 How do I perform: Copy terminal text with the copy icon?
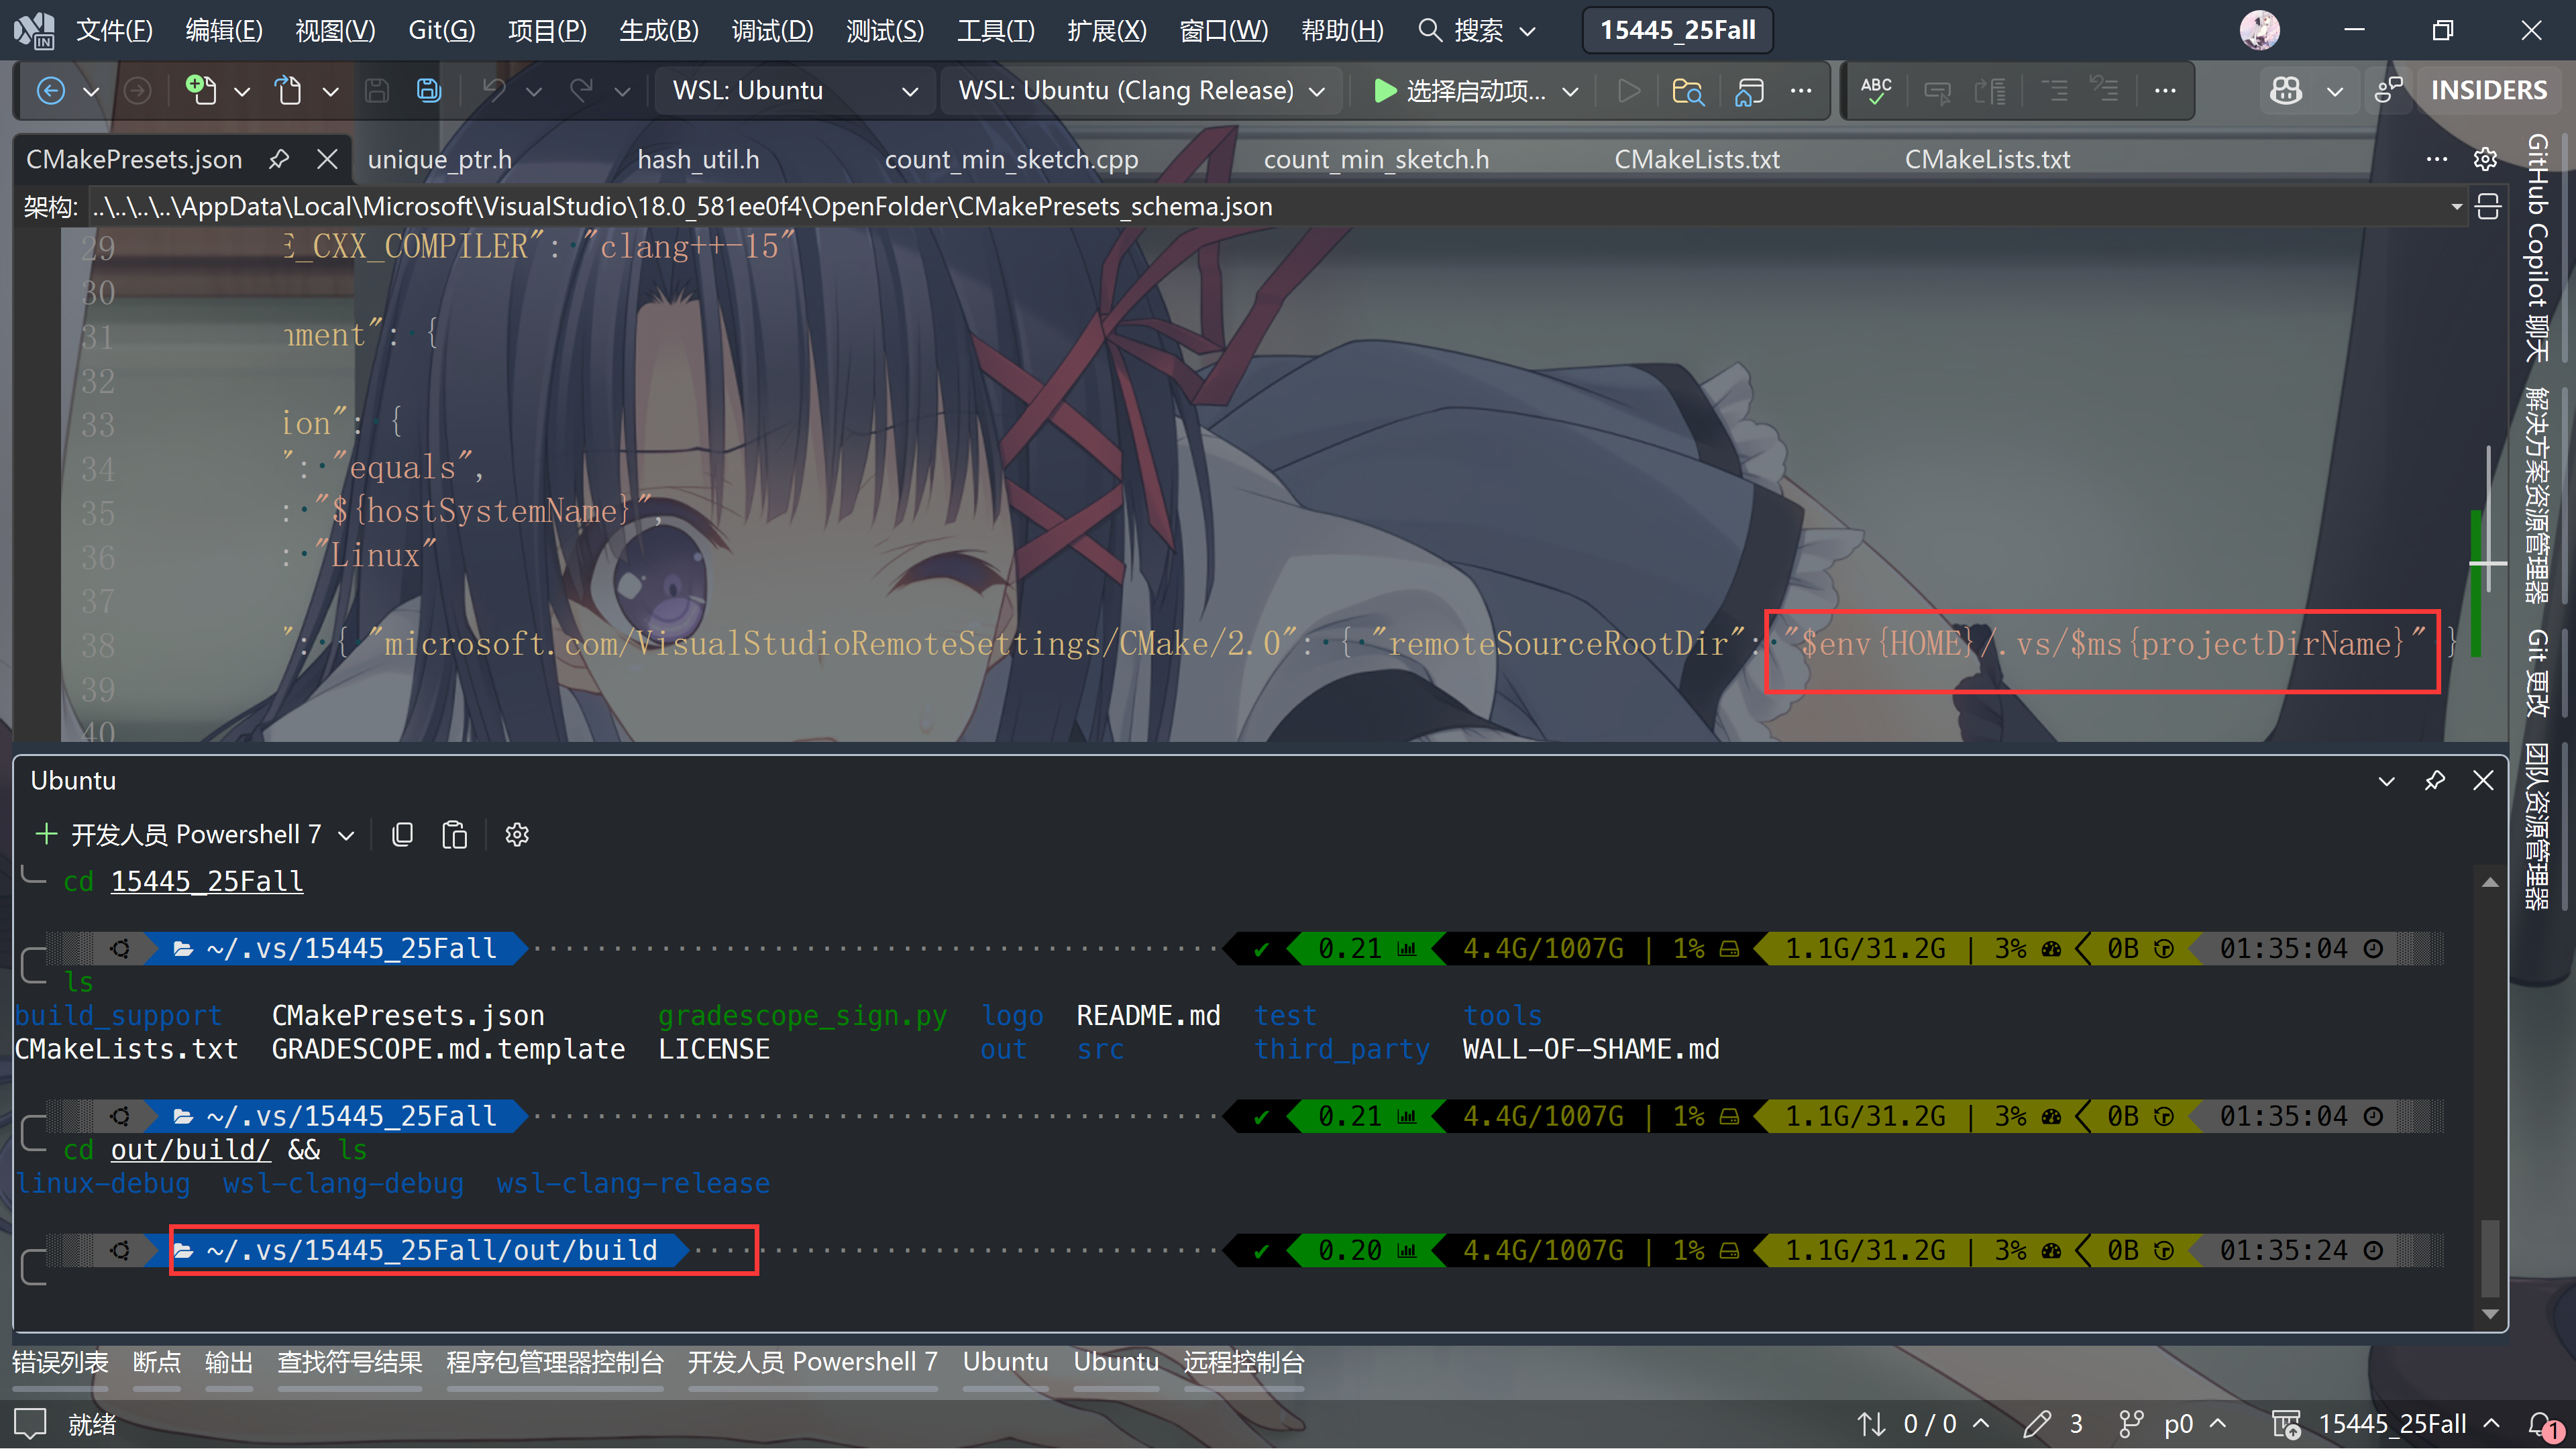coord(403,834)
